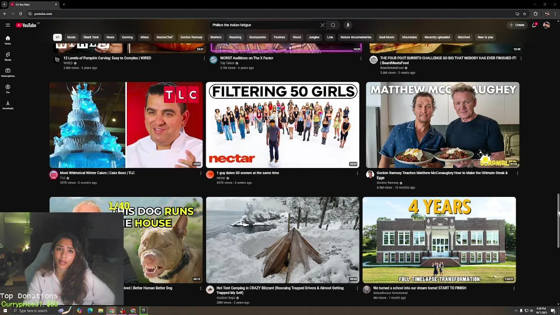Image resolution: width=560 pixels, height=315 pixels.
Task: Bookmark this page with star icon
Action: coord(525,14)
